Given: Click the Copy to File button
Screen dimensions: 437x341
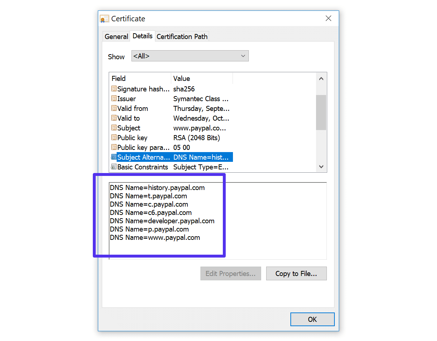Looking at the screenshot, I should [x=296, y=273].
